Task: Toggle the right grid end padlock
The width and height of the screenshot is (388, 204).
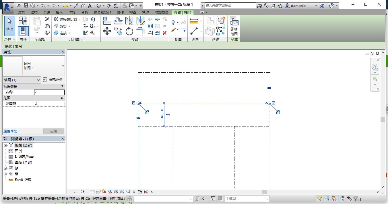Action: pos(278,112)
